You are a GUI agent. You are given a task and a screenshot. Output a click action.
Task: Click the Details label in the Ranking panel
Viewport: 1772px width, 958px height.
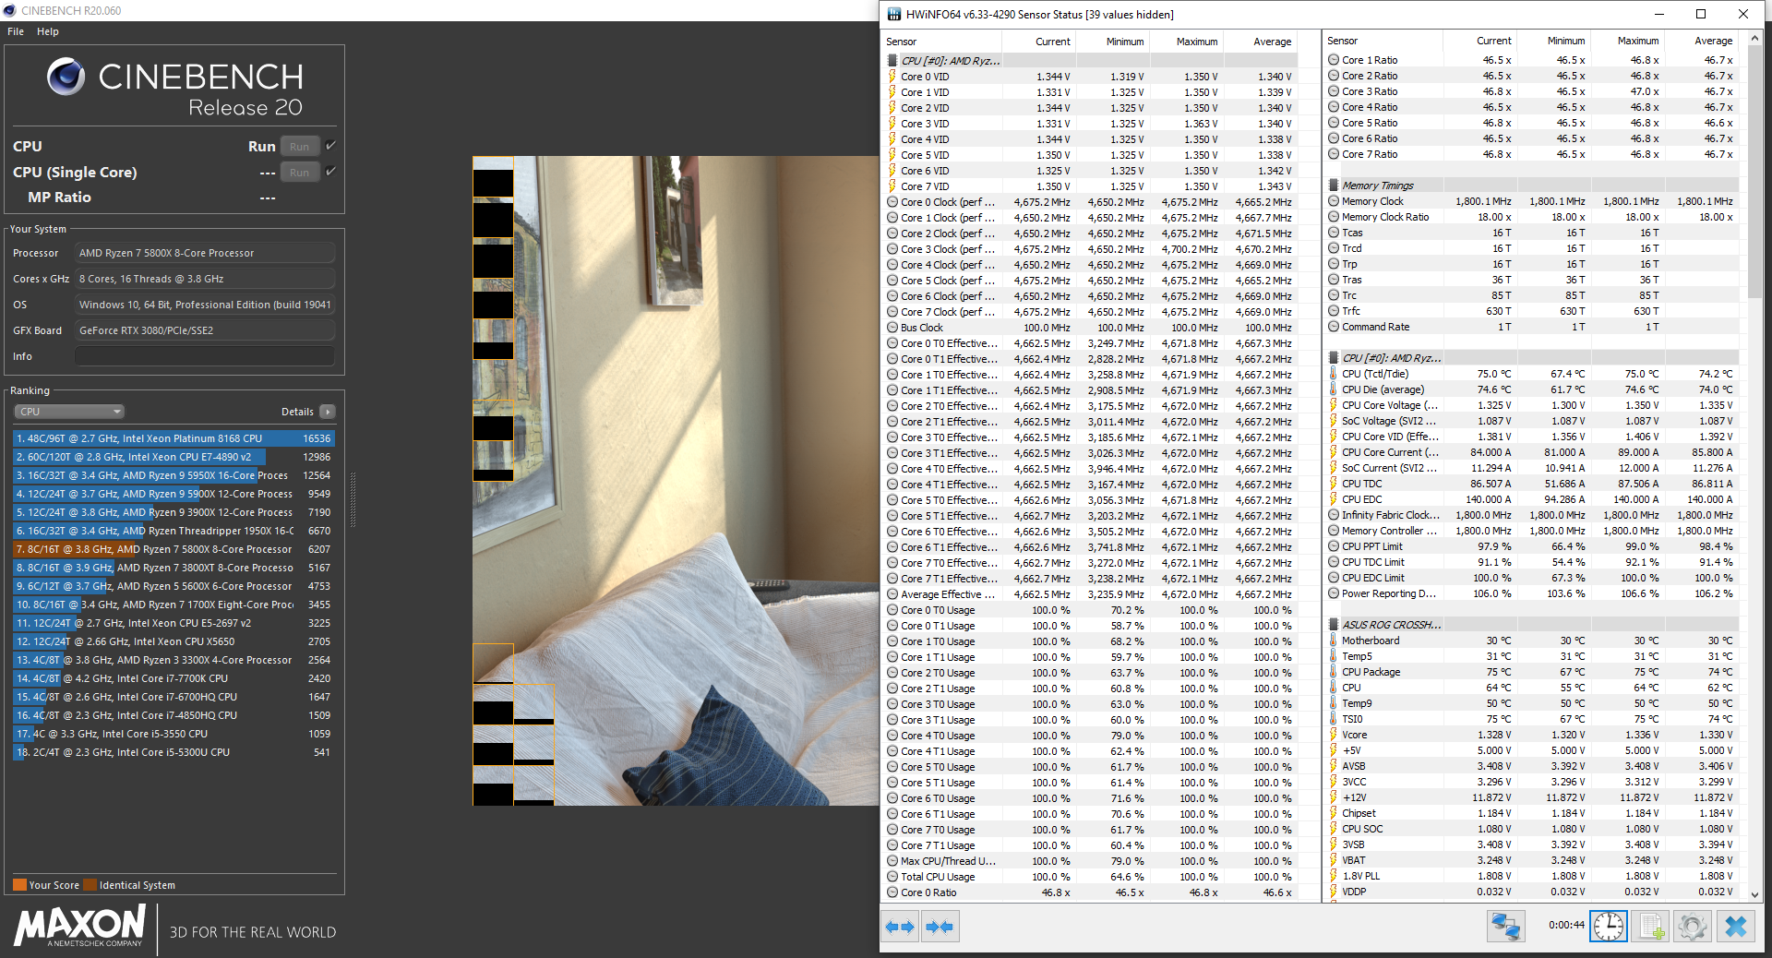[297, 412]
